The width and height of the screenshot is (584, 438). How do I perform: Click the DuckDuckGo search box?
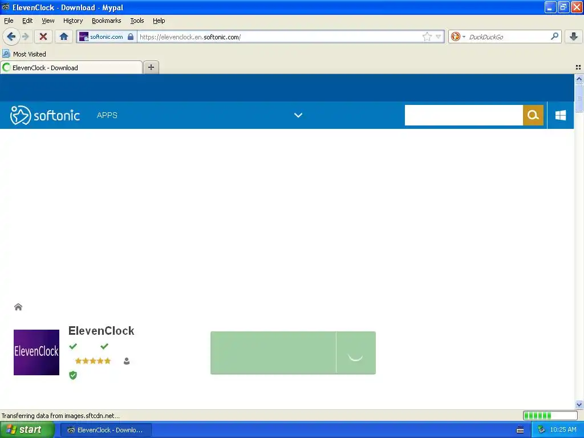coord(507,36)
